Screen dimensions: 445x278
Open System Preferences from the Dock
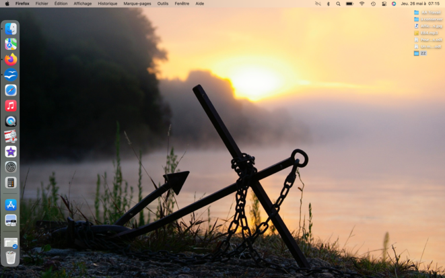coord(11,167)
